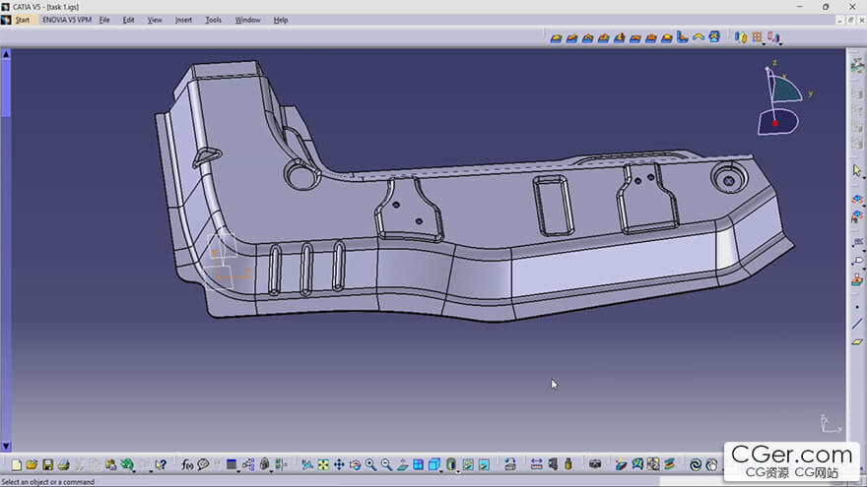Click the Fit All In view icon
The height and width of the screenshot is (487, 867).
pyautogui.click(x=323, y=465)
